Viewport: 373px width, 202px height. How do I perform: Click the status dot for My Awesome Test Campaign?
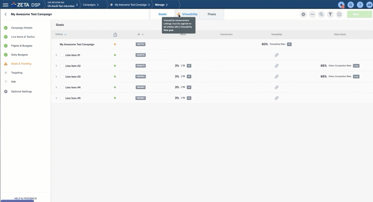point(115,44)
